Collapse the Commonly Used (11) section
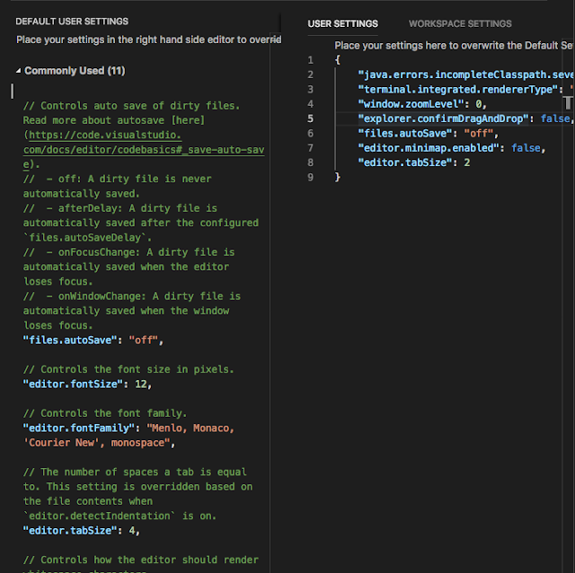Image resolution: width=575 pixels, height=573 pixels. (x=18, y=71)
